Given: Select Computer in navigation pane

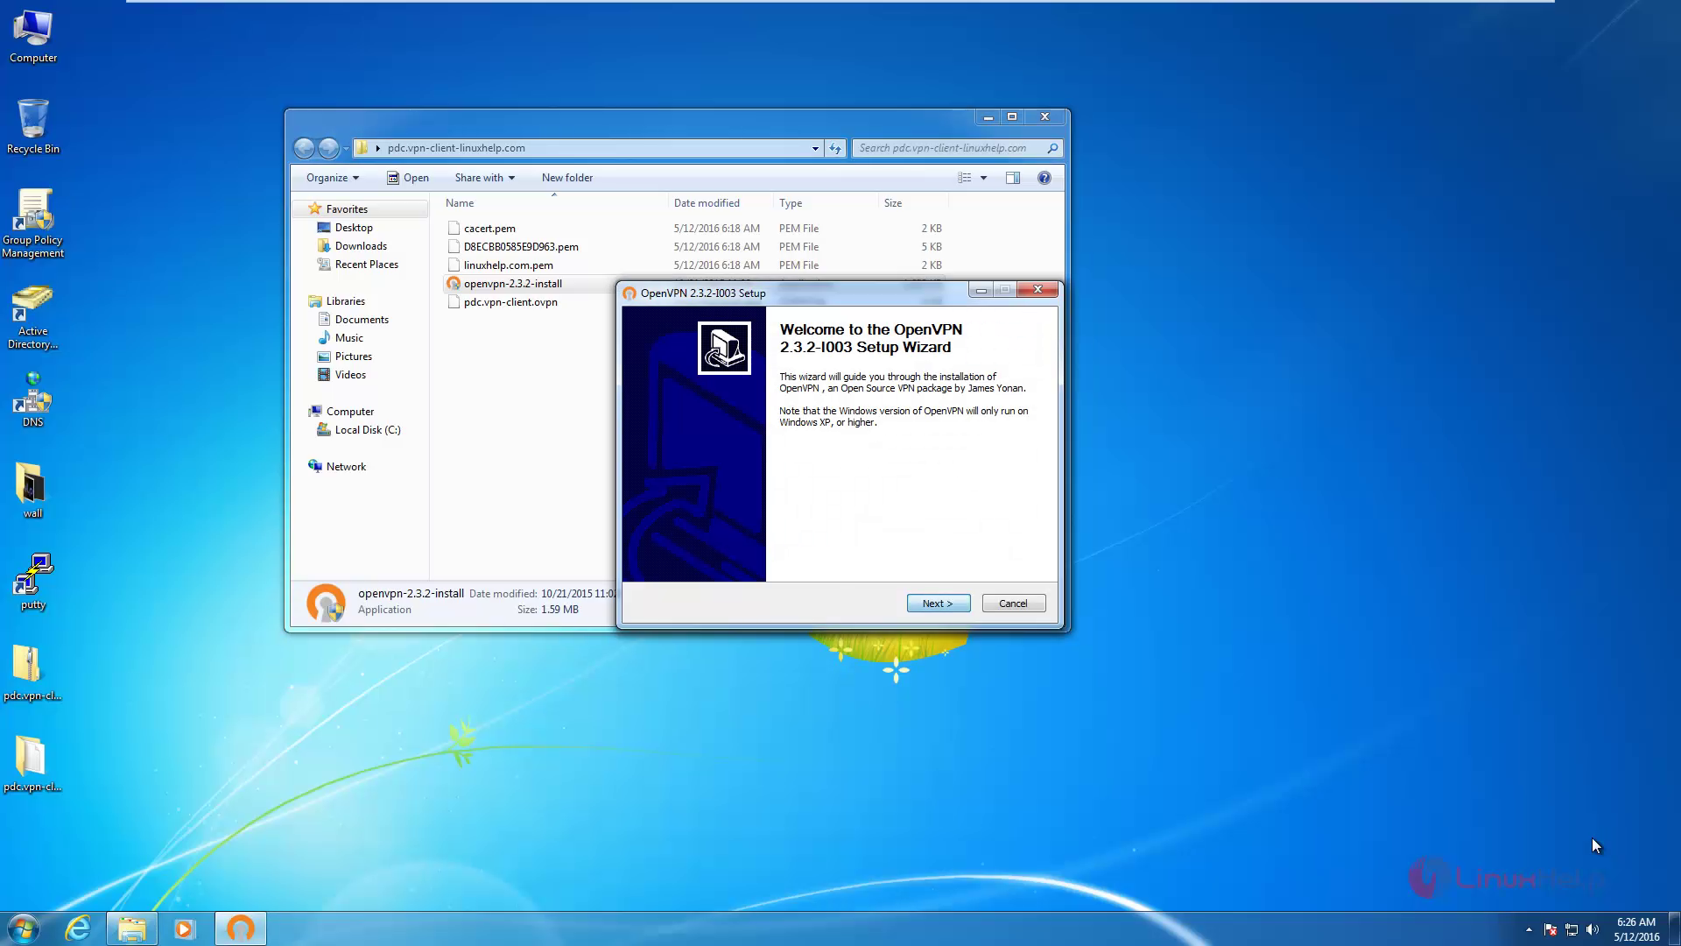Looking at the screenshot, I should (x=349, y=412).
